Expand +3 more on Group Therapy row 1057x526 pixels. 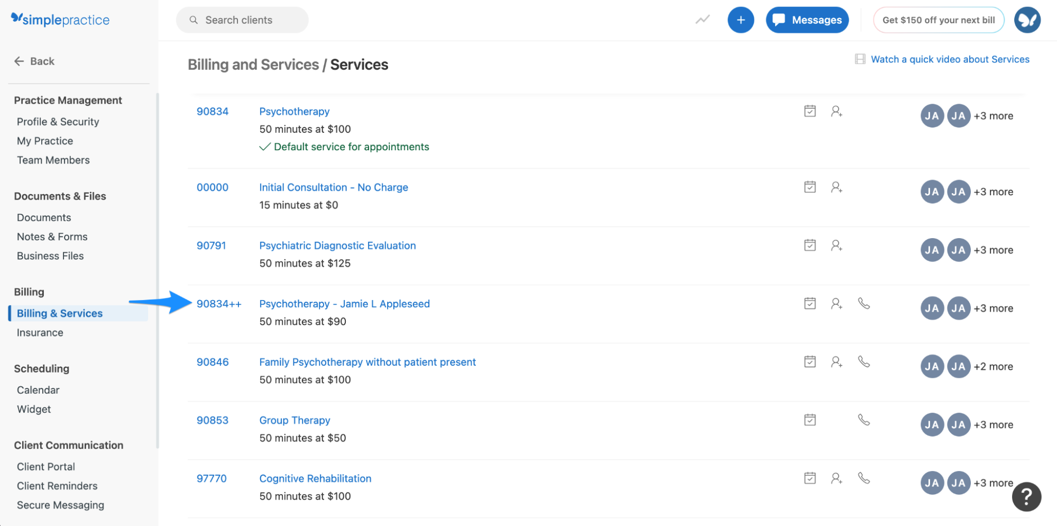[x=994, y=424]
